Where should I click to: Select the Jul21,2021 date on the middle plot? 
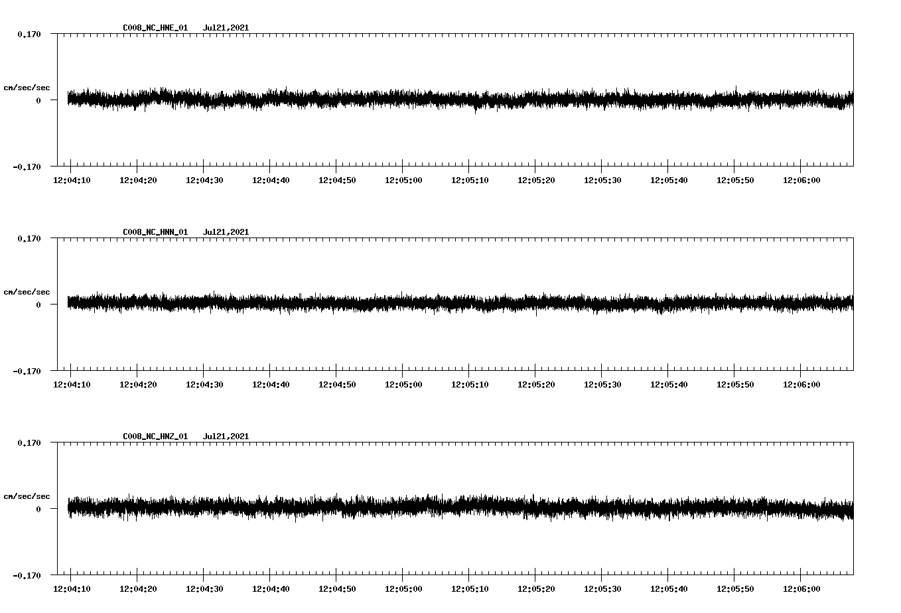226,231
